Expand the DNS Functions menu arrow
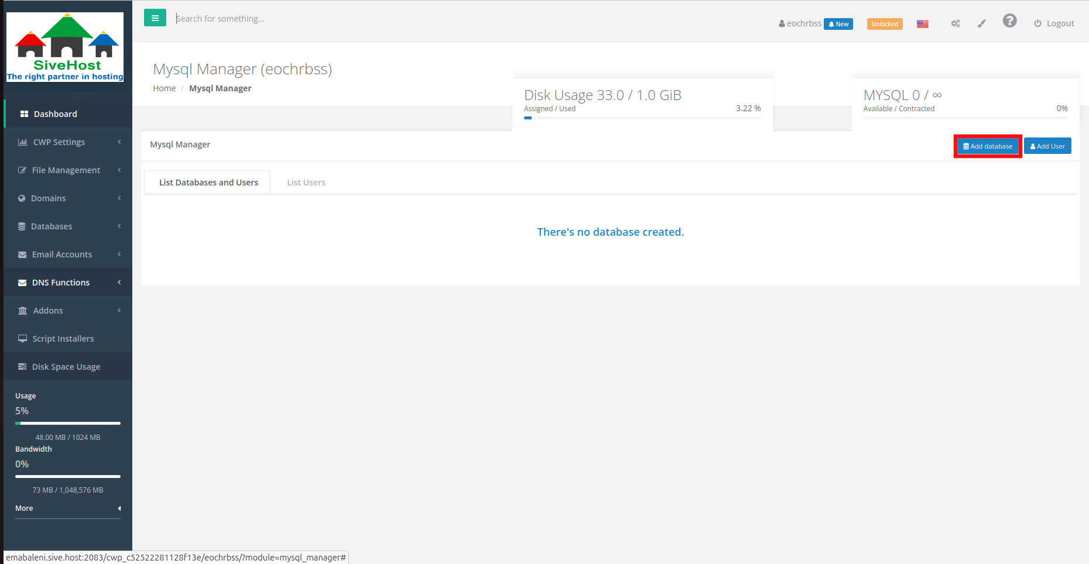1089x564 pixels. click(x=119, y=283)
